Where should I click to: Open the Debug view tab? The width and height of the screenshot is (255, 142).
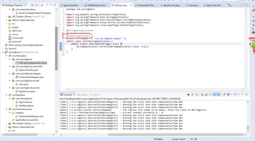[x=83, y=95]
